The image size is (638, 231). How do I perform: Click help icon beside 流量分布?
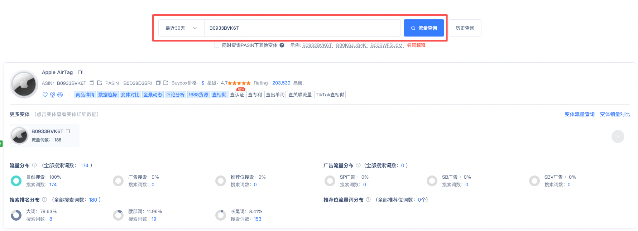pos(34,165)
